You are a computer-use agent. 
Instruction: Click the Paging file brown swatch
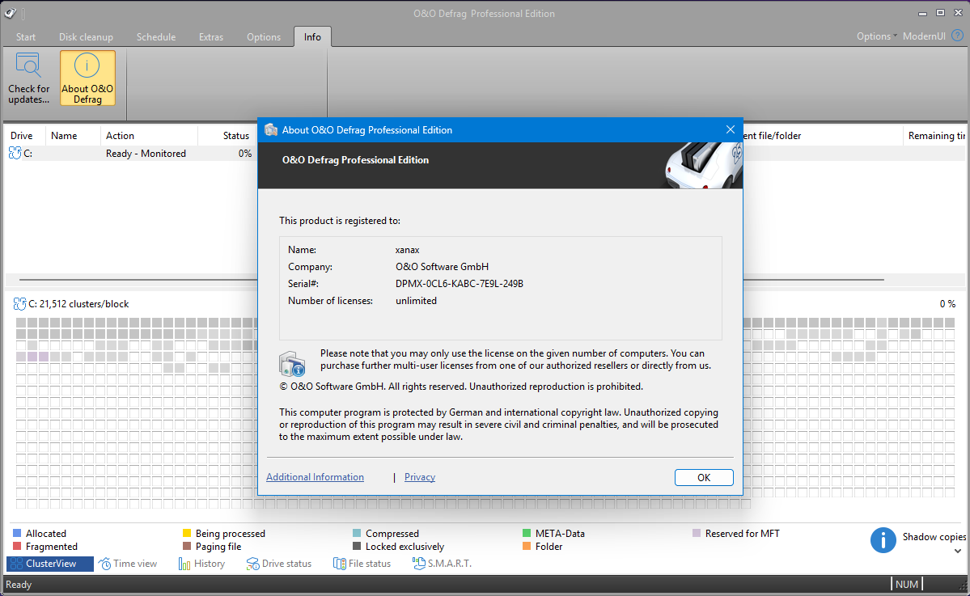187,546
